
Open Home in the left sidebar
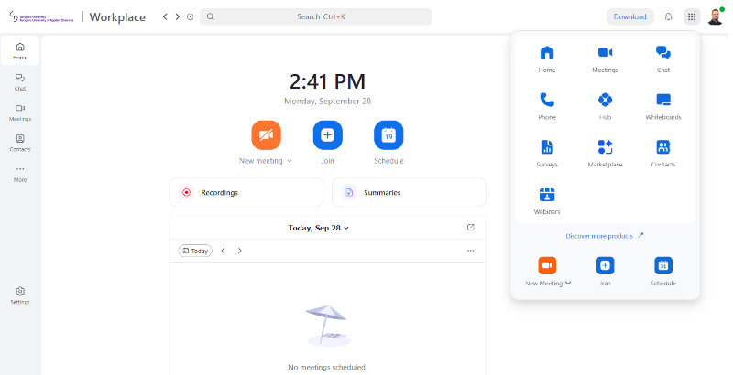click(x=20, y=50)
